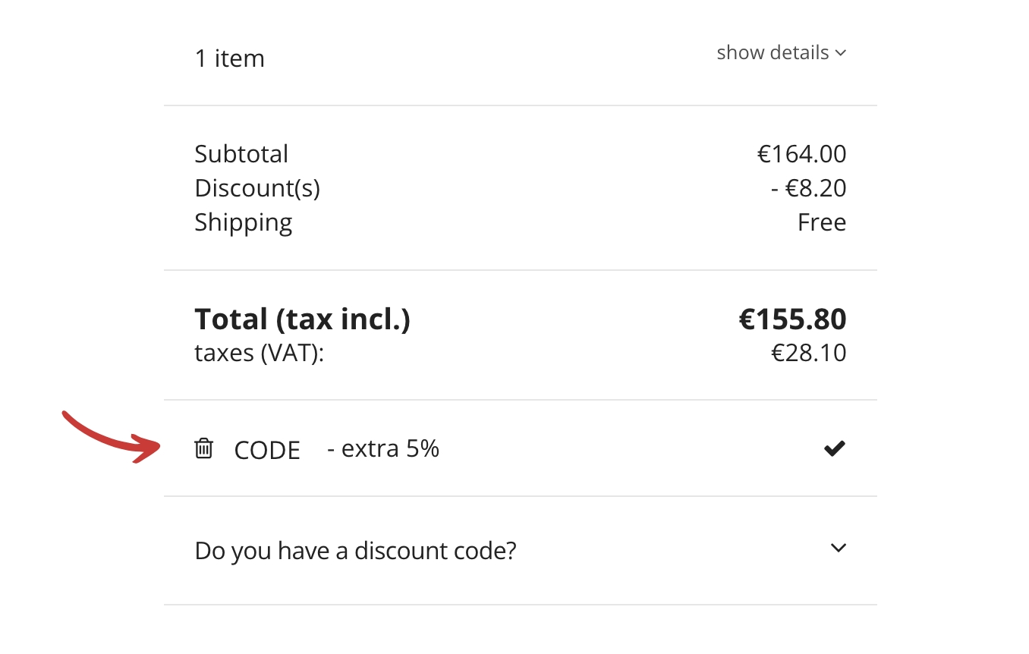Click the "- extra 5%" discount description
Viewport: 1029px width, 654px height.
[x=383, y=449]
